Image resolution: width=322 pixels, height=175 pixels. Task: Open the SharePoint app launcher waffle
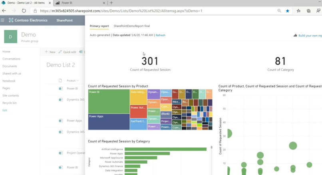click(2, 20)
